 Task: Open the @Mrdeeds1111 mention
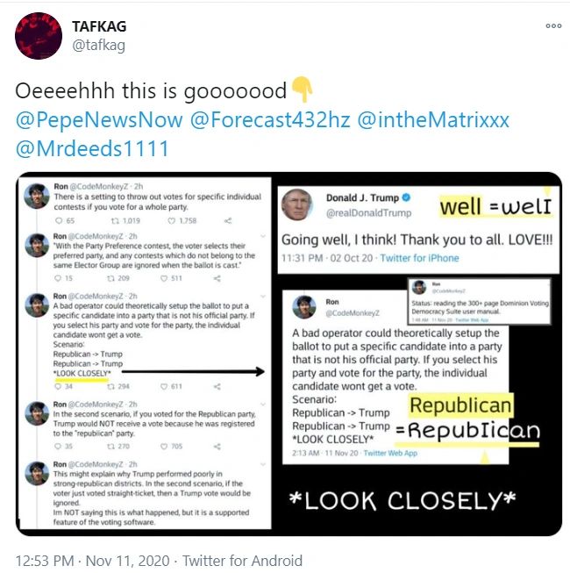(92, 148)
